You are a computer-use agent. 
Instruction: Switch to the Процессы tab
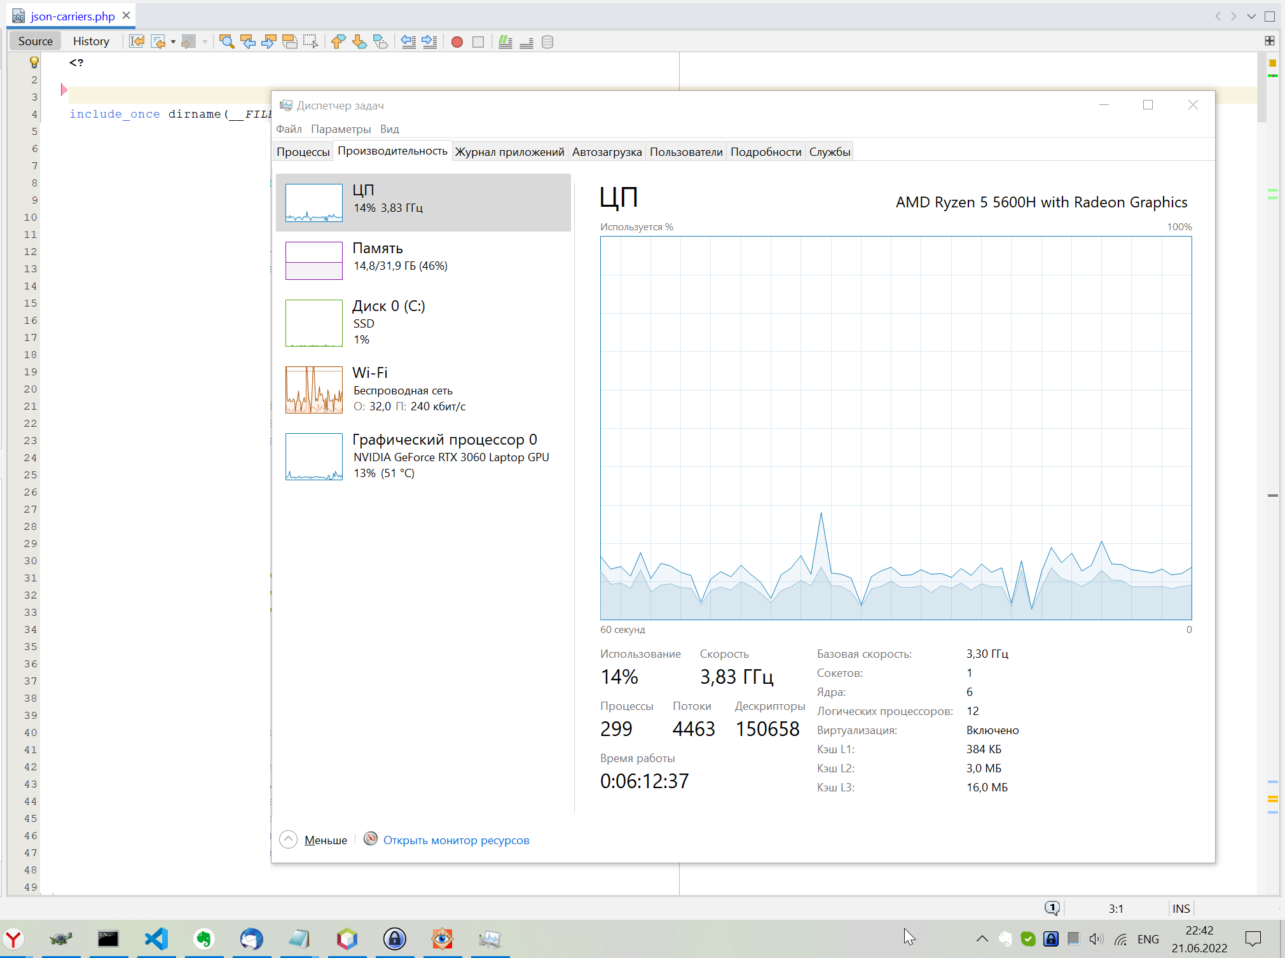(303, 152)
